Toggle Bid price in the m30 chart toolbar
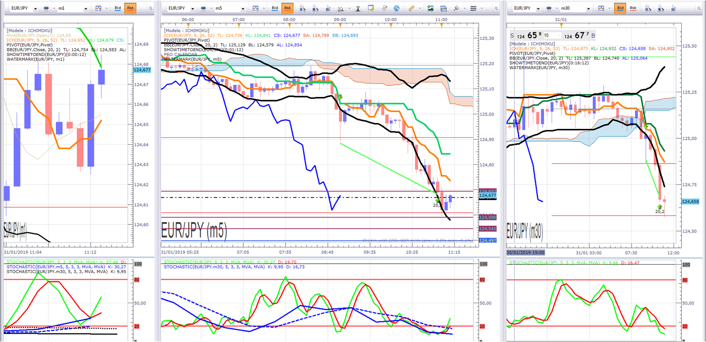Image resolution: width=706 pixels, height=342 pixels. pyautogui.click(x=621, y=8)
